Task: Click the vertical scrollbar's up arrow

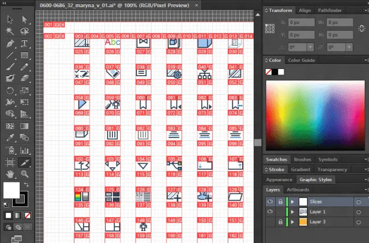Action: (258, 14)
